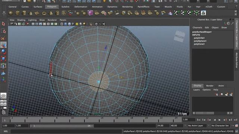239x134 pixels.
Task: Open the No Anim Layer dropdown
Action: pos(197,126)
